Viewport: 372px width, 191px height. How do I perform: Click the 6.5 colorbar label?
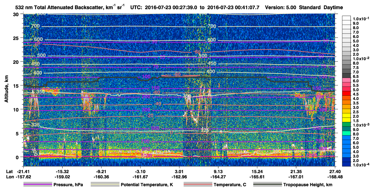click(x=355, y=76)
